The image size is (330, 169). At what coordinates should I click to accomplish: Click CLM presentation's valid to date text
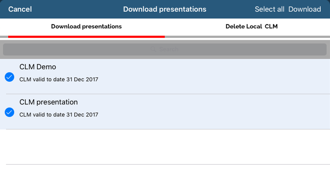click(x=59, y=115)
